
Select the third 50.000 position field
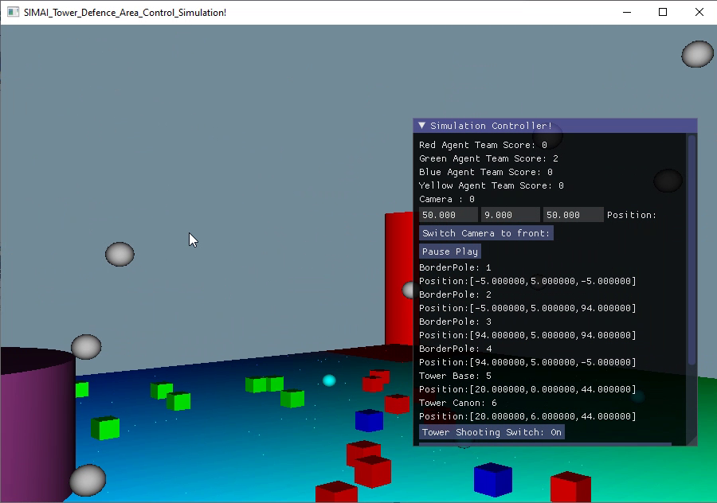pos(572,214)
